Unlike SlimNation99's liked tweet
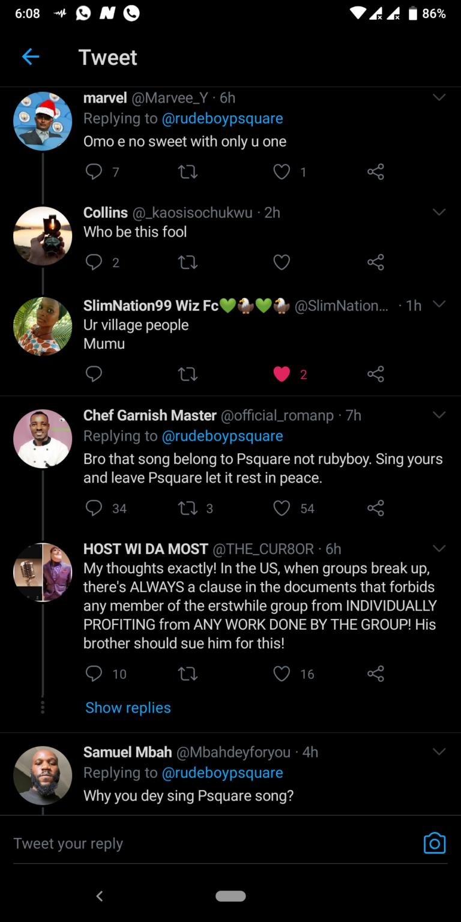Screen dimensions: 461x922 click(x=282, y=375)
